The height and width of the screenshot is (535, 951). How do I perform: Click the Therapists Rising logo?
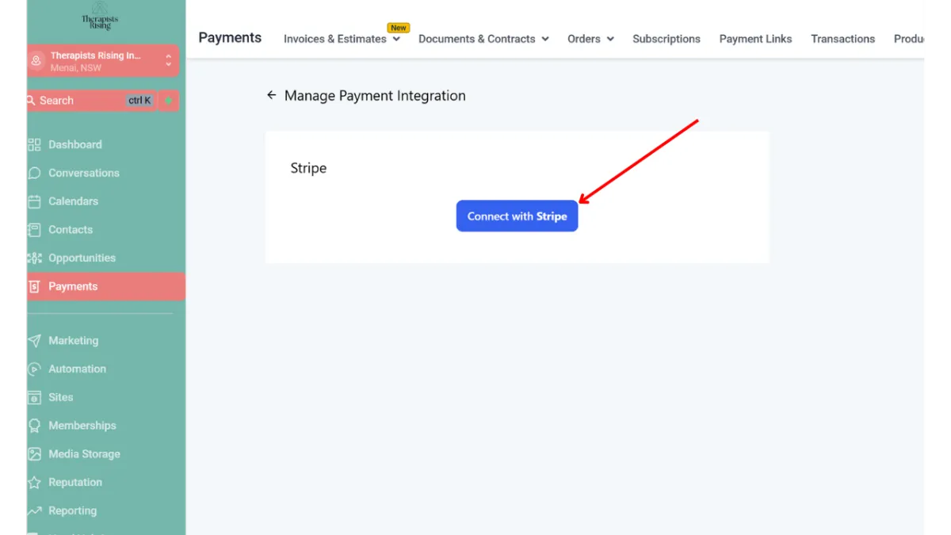100,17
